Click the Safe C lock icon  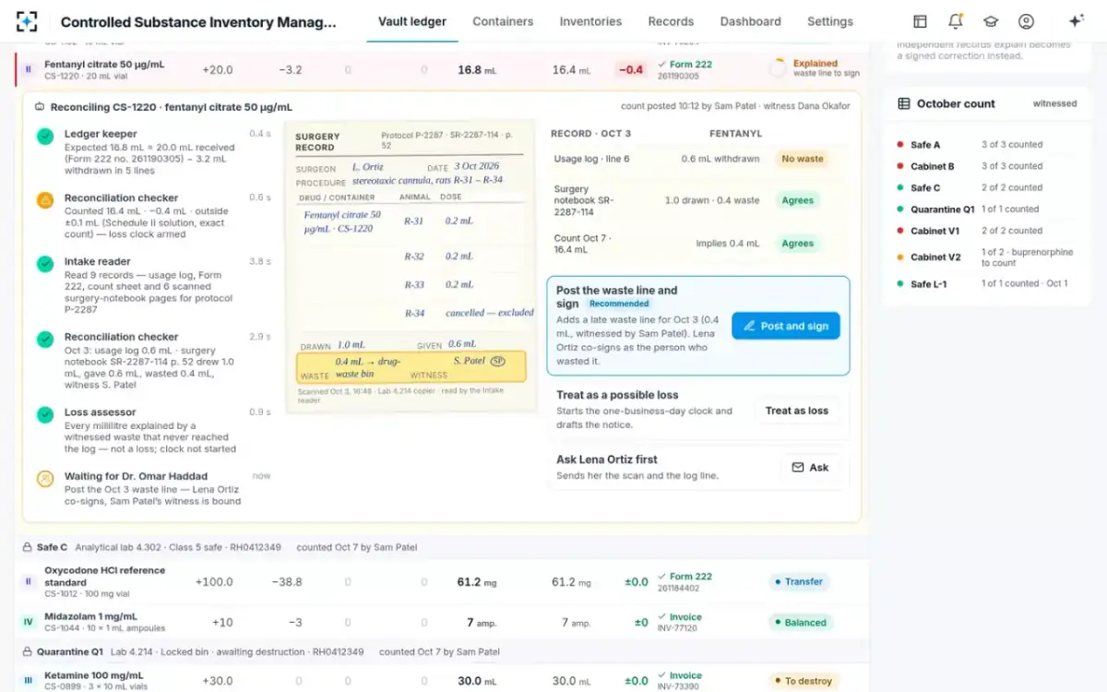pos(27,547)
